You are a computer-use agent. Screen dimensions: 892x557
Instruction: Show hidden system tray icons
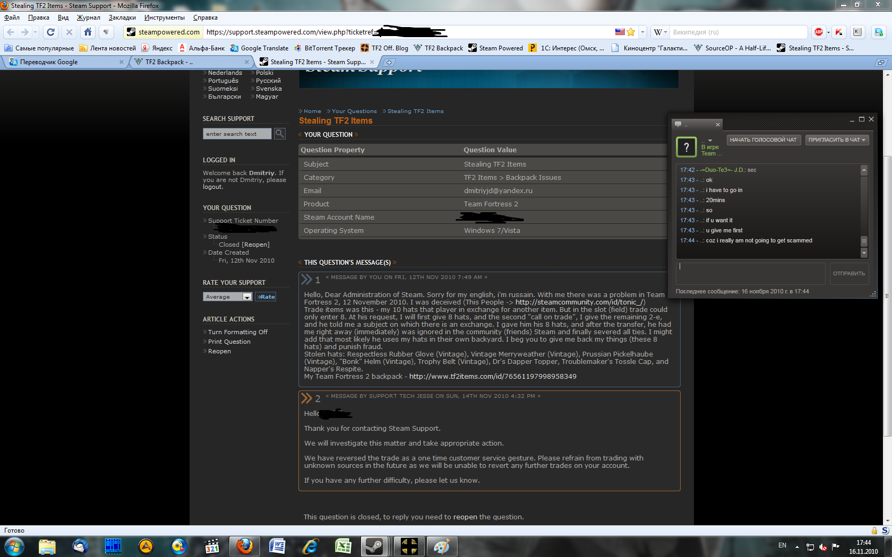pyautogui.click(x=797, y=546)
